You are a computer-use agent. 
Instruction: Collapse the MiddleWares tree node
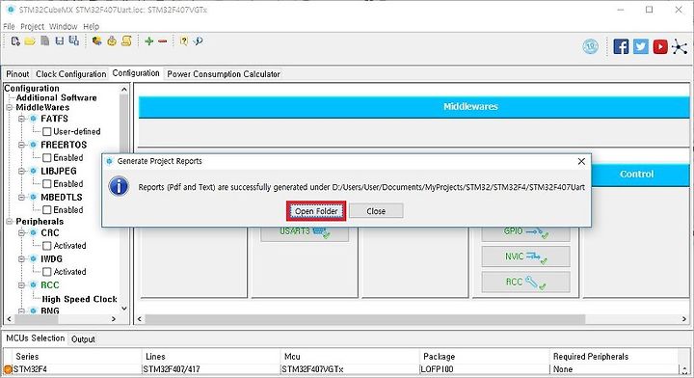pyautogui.click(x=10, y=108)
